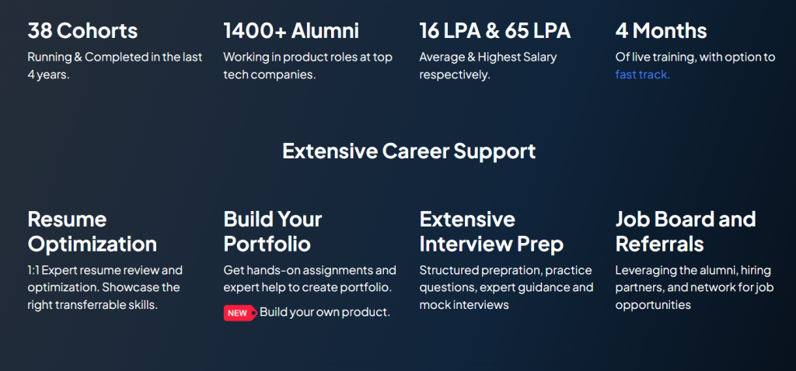Select the hands-on assignments description text
Viewport: 796px width, 371px height.
coord(309,279)
